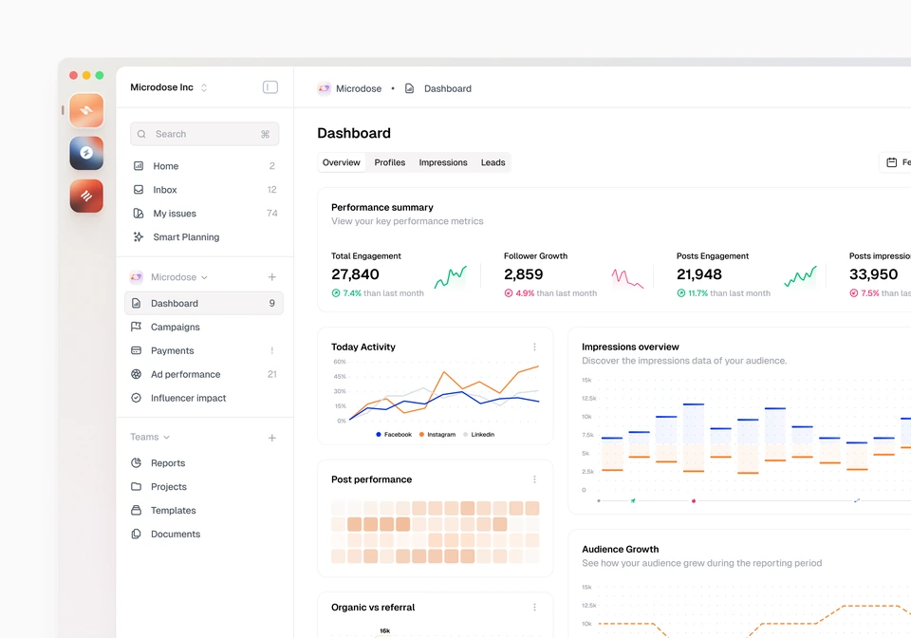The image size is (911, 638).
Task: Open the orange workspace app icon
Action: tap(86, 110)
